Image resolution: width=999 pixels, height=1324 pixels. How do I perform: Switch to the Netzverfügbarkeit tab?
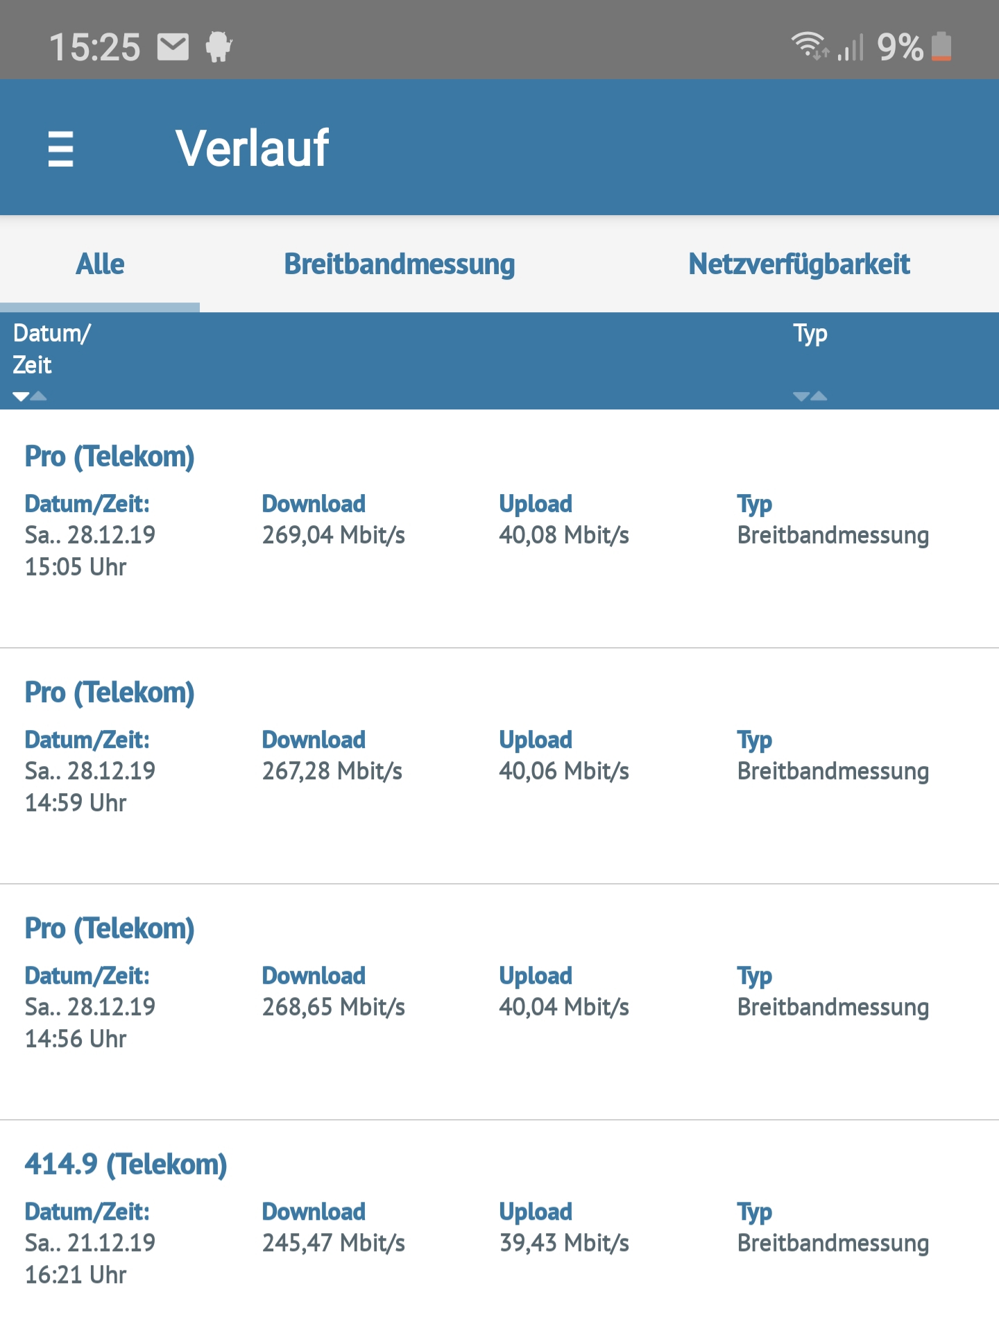click(799, 264)
